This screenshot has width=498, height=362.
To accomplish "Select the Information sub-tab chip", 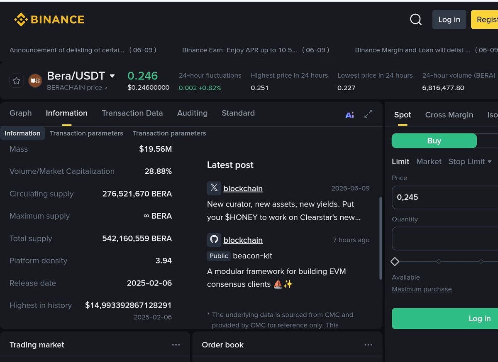I will click(22, 133).
